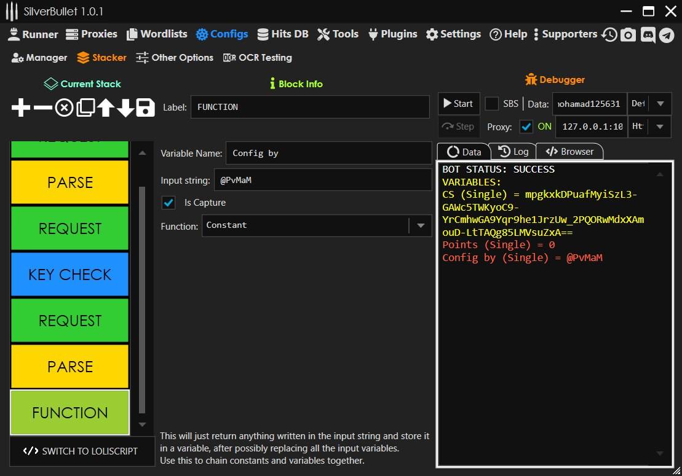
Task: Uncheck the Is Capture checkbox
Action: click(168, 202)
